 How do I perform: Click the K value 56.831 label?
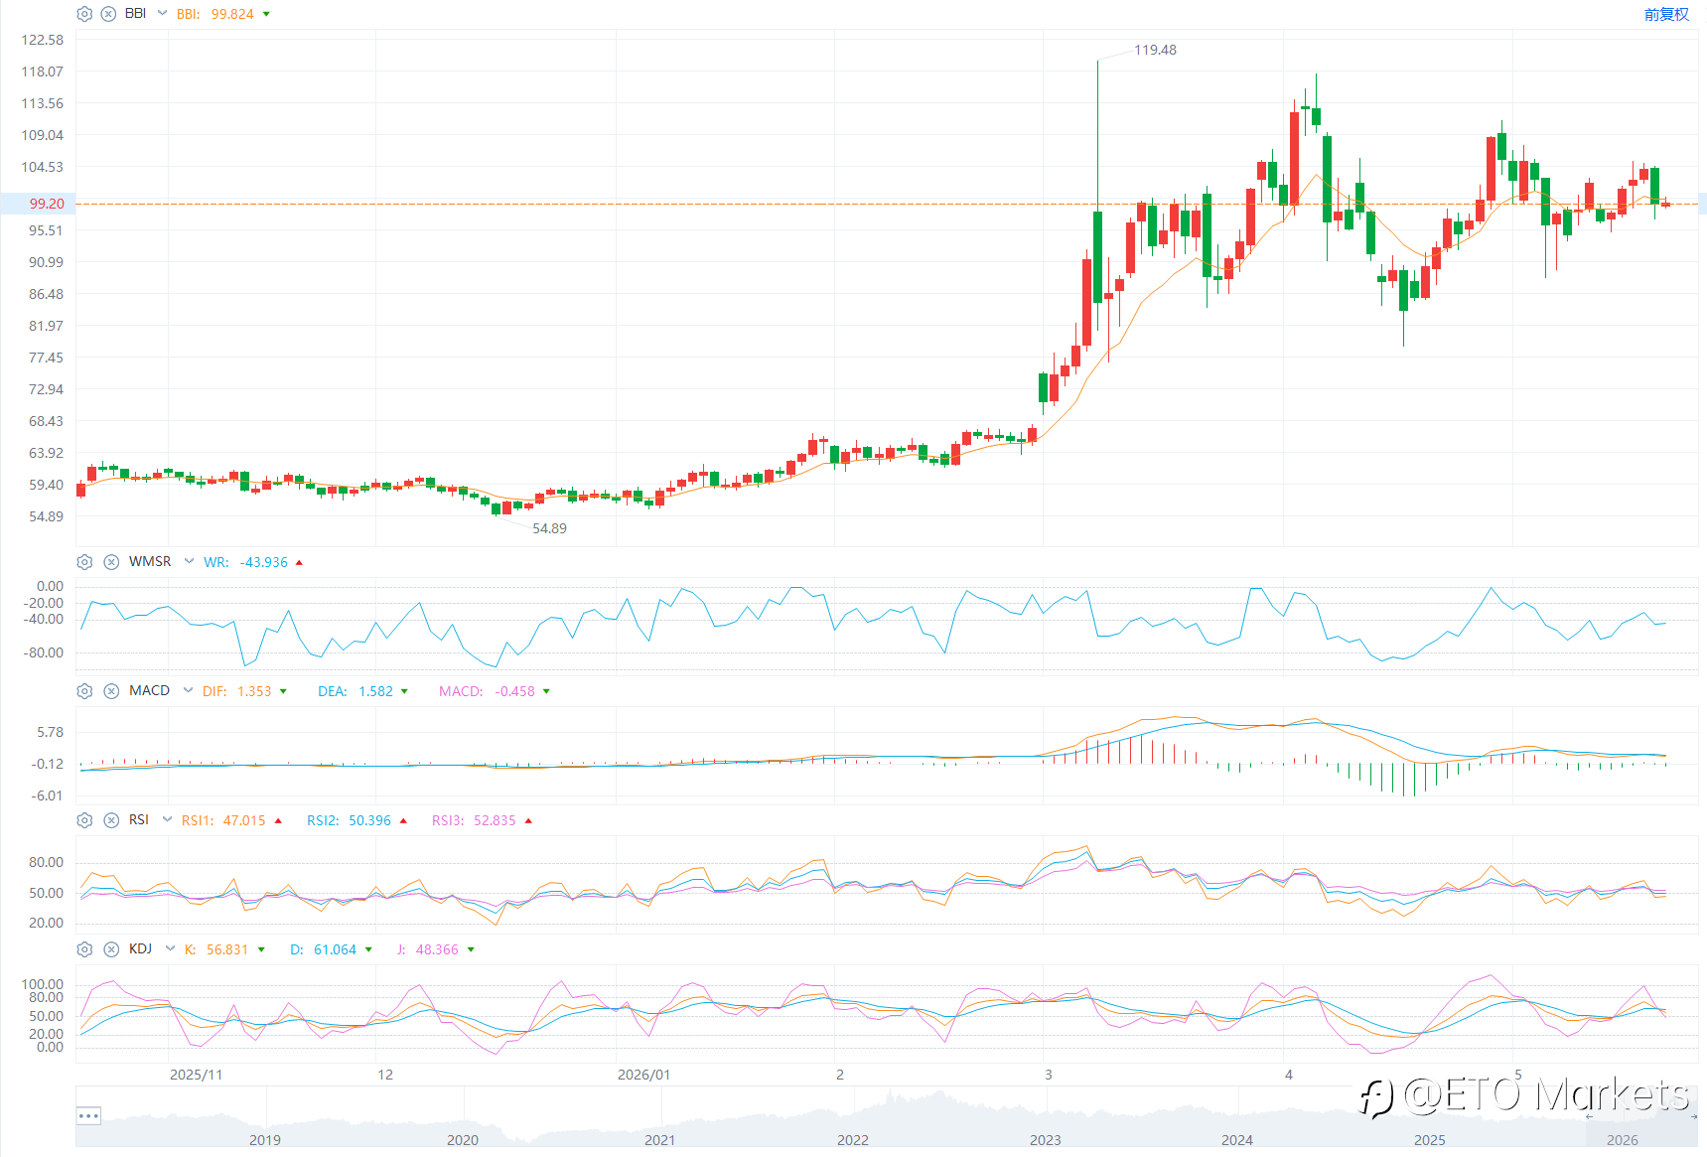[227, 949]
